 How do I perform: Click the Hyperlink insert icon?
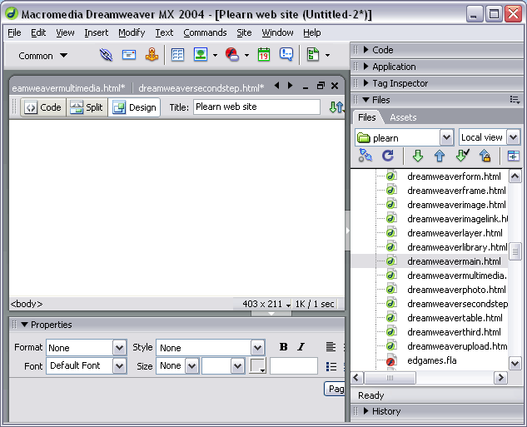point(107,55)
